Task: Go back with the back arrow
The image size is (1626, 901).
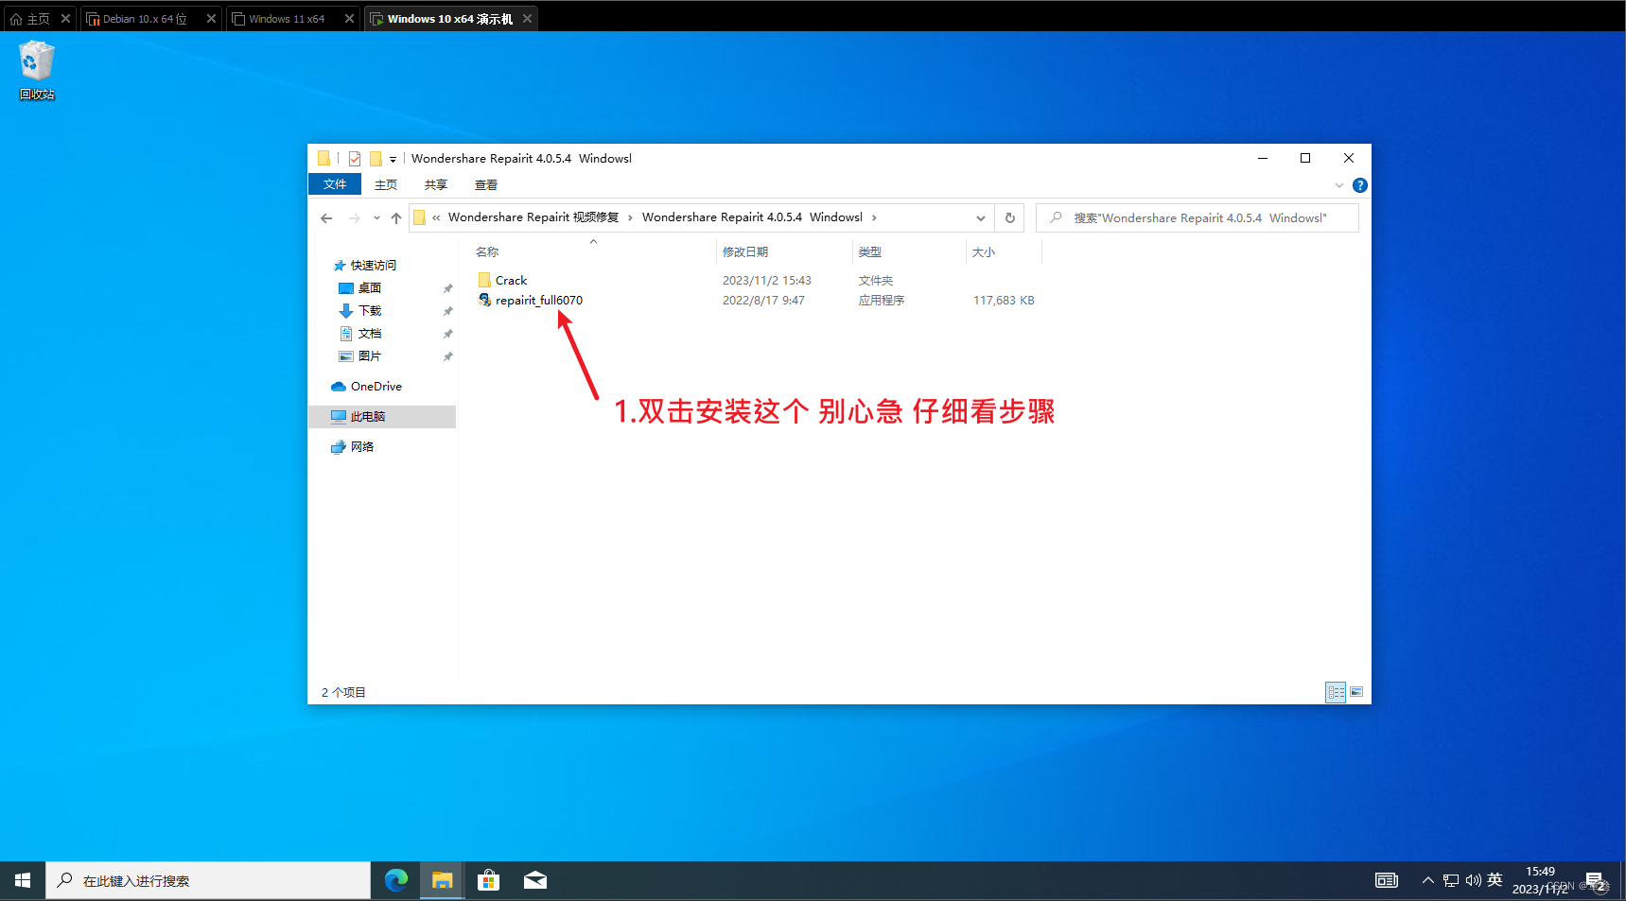Action: click(326, 218)
